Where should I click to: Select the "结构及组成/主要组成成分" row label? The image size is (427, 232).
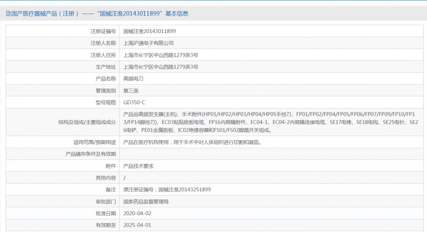87,122
